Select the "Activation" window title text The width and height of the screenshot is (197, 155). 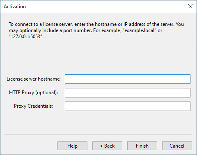pyautogui.click(x=15, y=7)
